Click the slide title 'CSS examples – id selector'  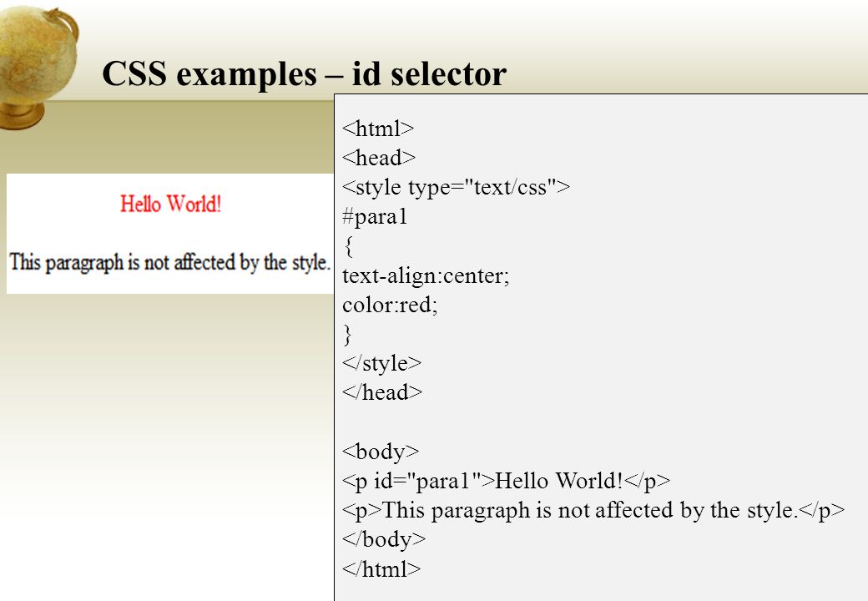click(304, 75)
